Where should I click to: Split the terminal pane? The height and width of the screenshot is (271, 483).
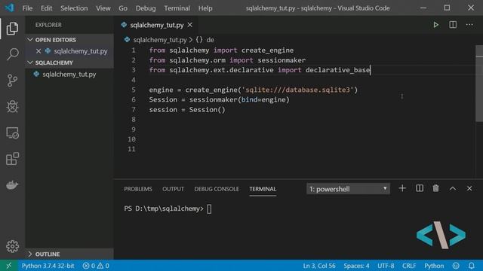click(420, 188)
